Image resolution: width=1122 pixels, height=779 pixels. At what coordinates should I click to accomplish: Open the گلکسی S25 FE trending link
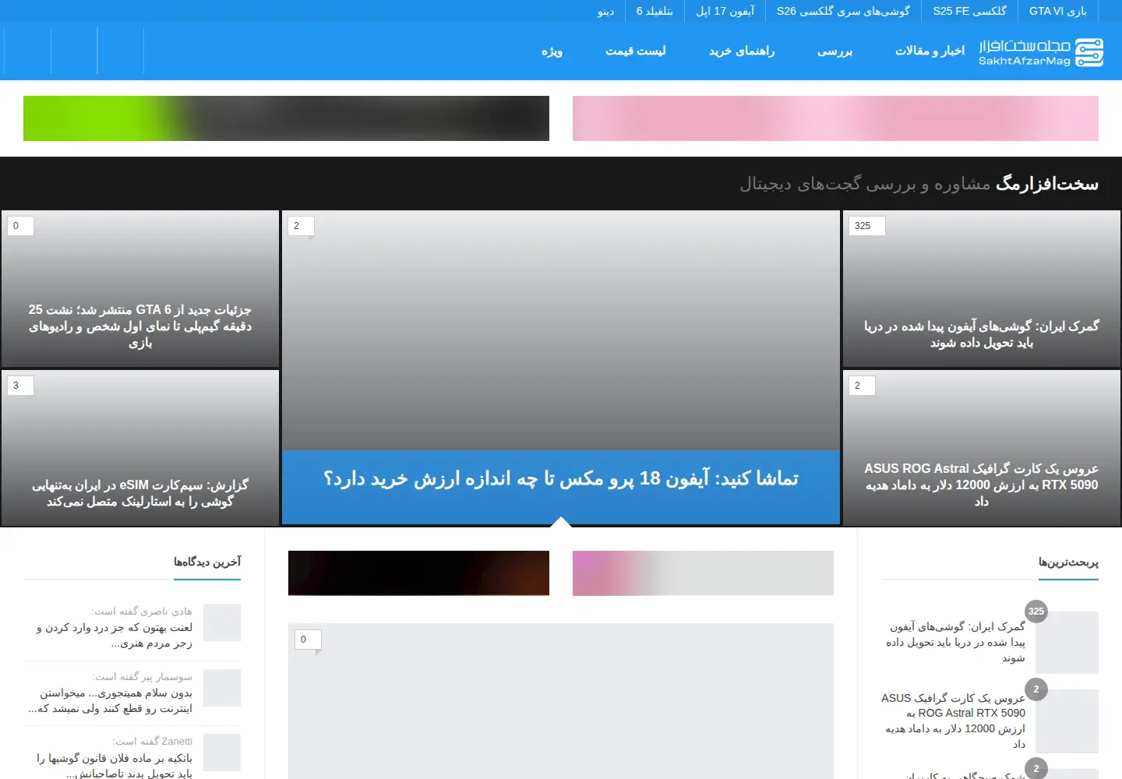tap(969, 11)
